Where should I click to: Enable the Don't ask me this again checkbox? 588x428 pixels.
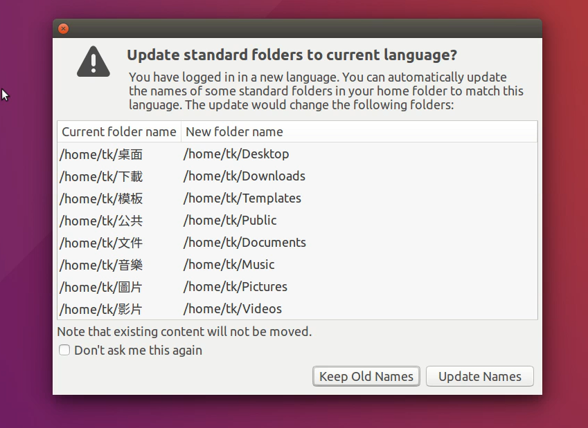pyautogui.click(x=64, y=350)
